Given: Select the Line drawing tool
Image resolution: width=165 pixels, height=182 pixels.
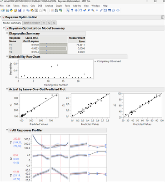Looking at the screenshot, I should click(101, 10).
